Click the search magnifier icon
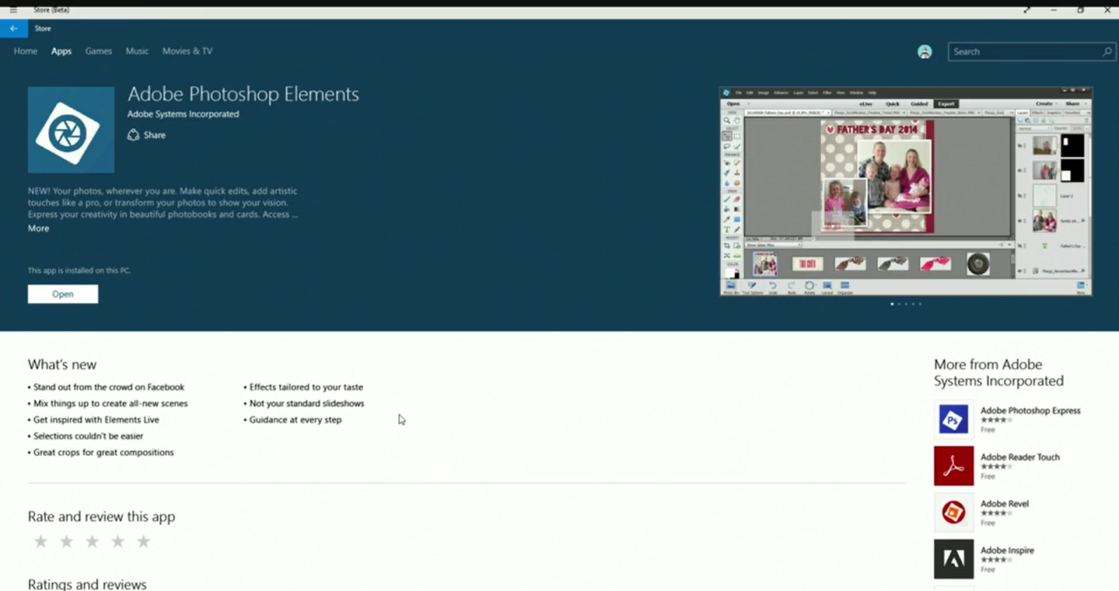1119x591 pixels. [1107, 52]
